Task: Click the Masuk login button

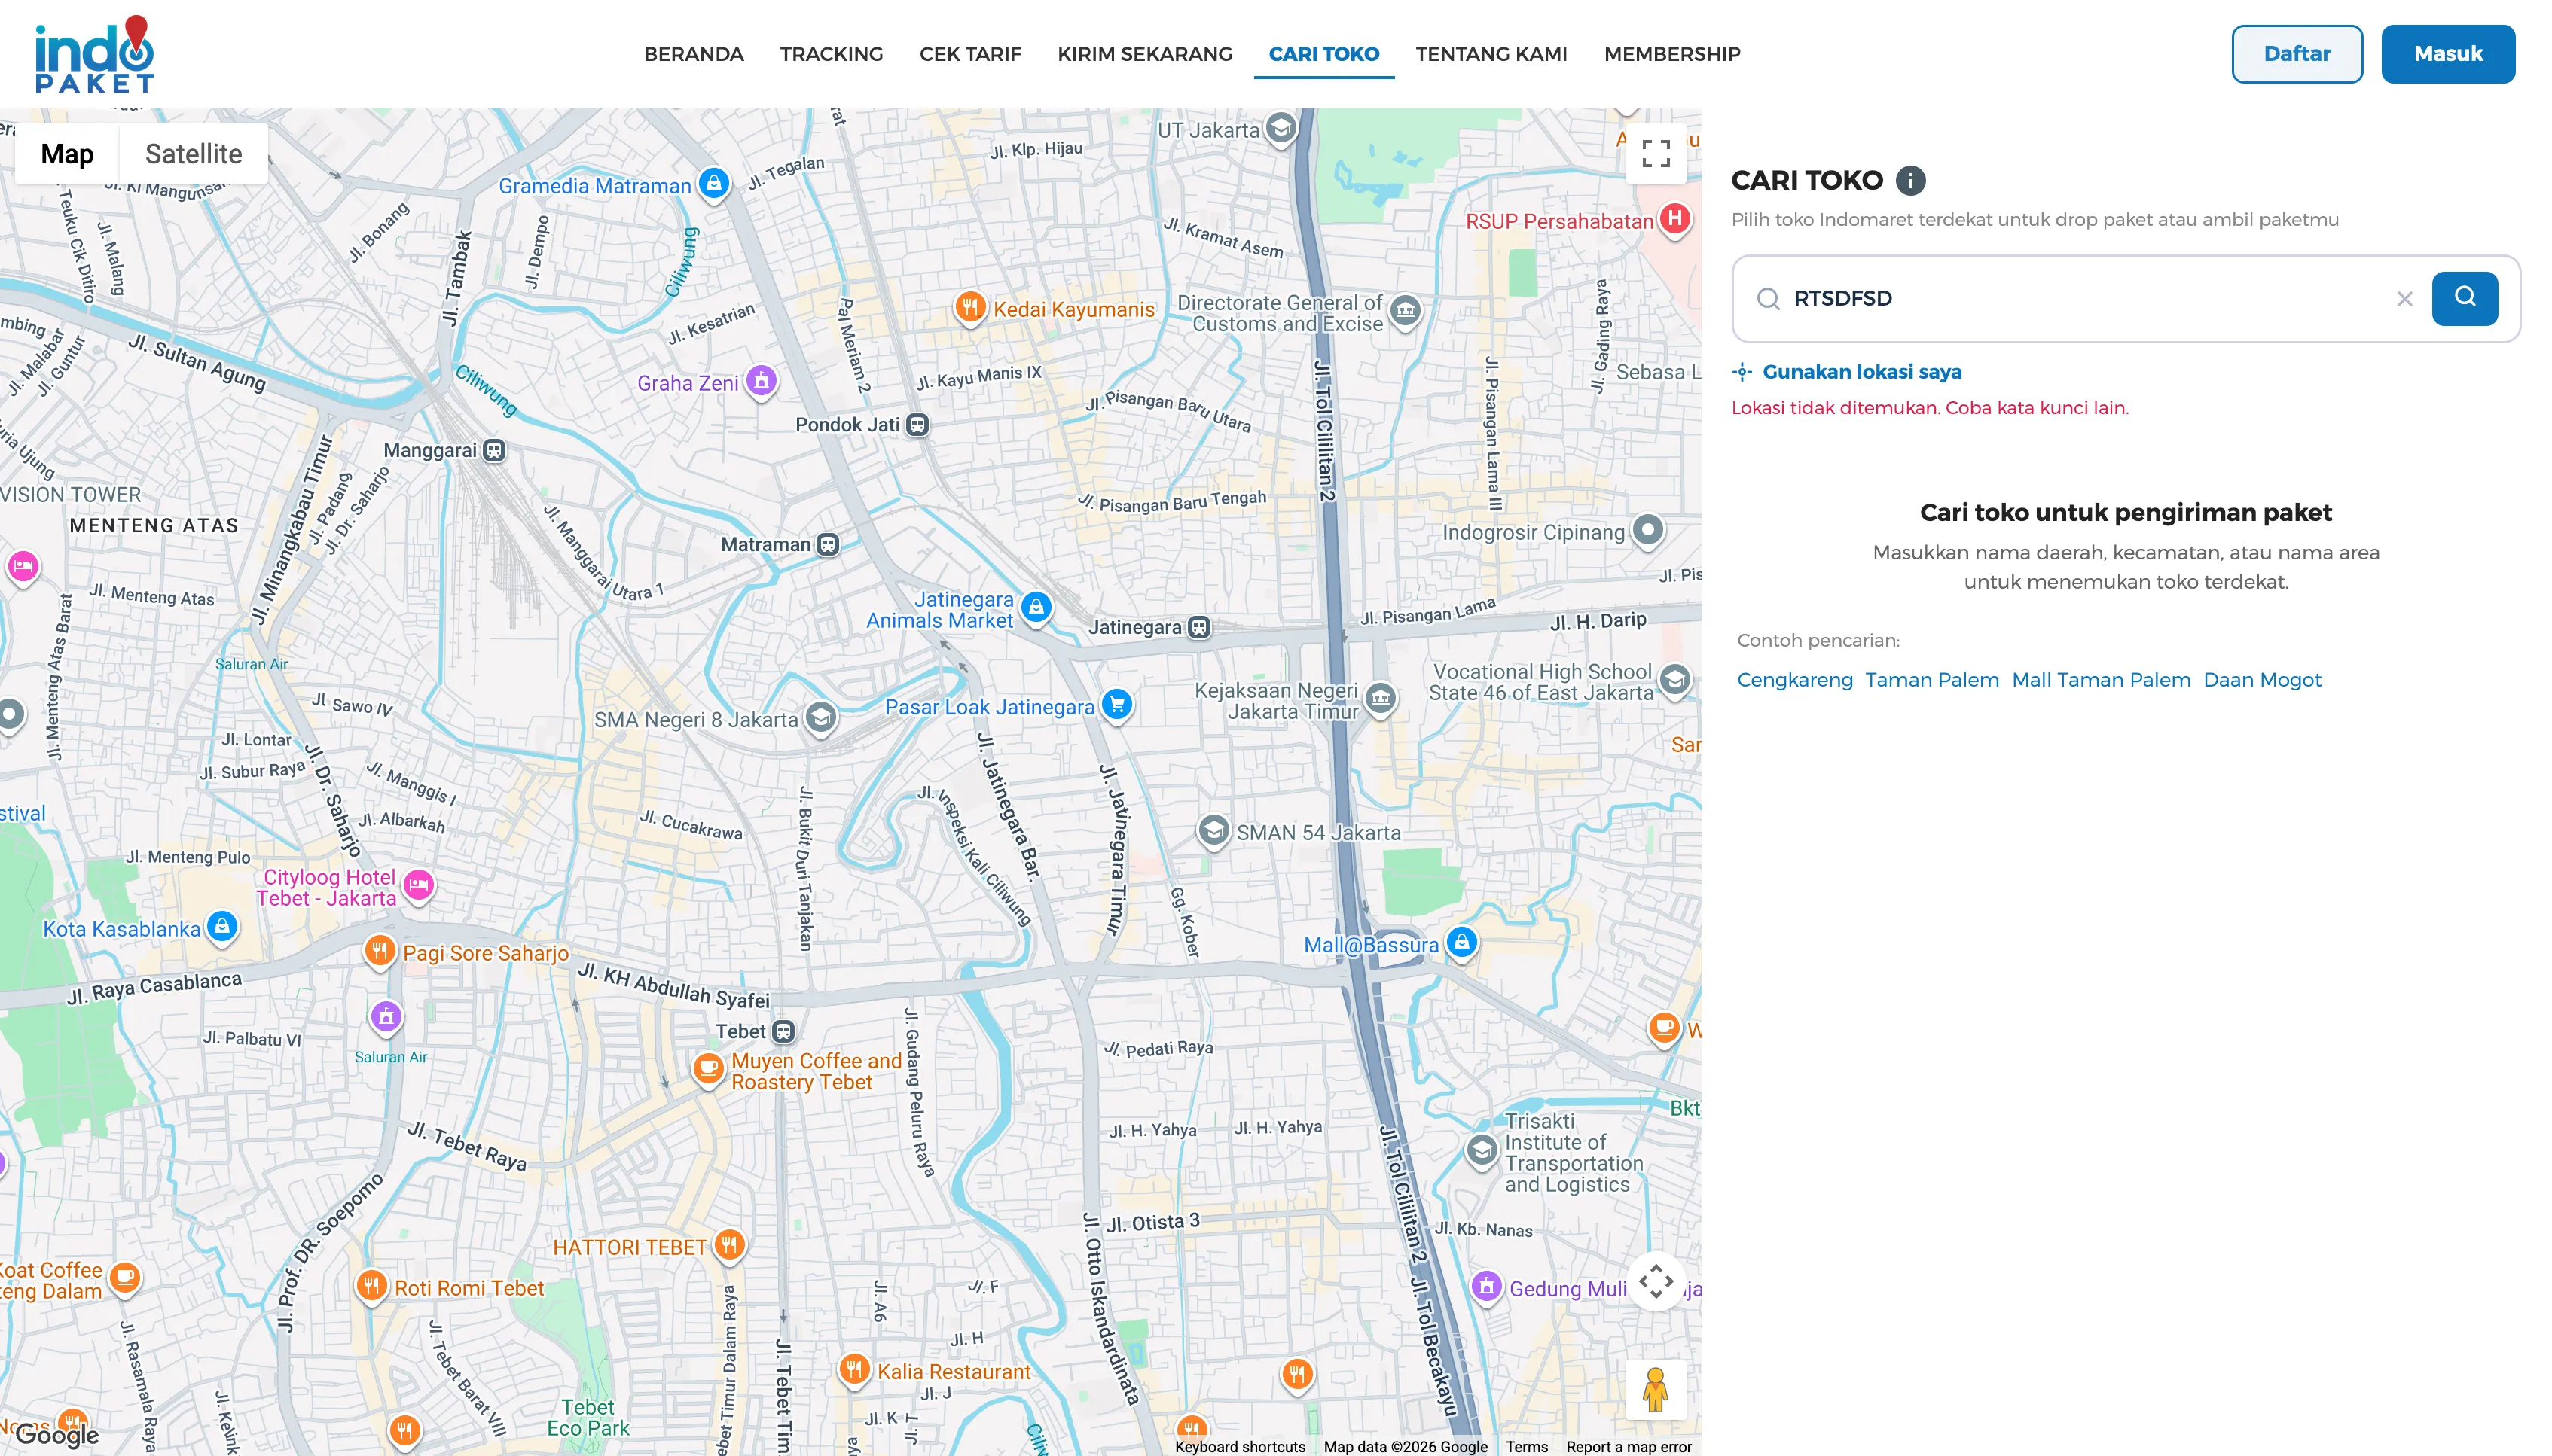Action: [2448, 54]
